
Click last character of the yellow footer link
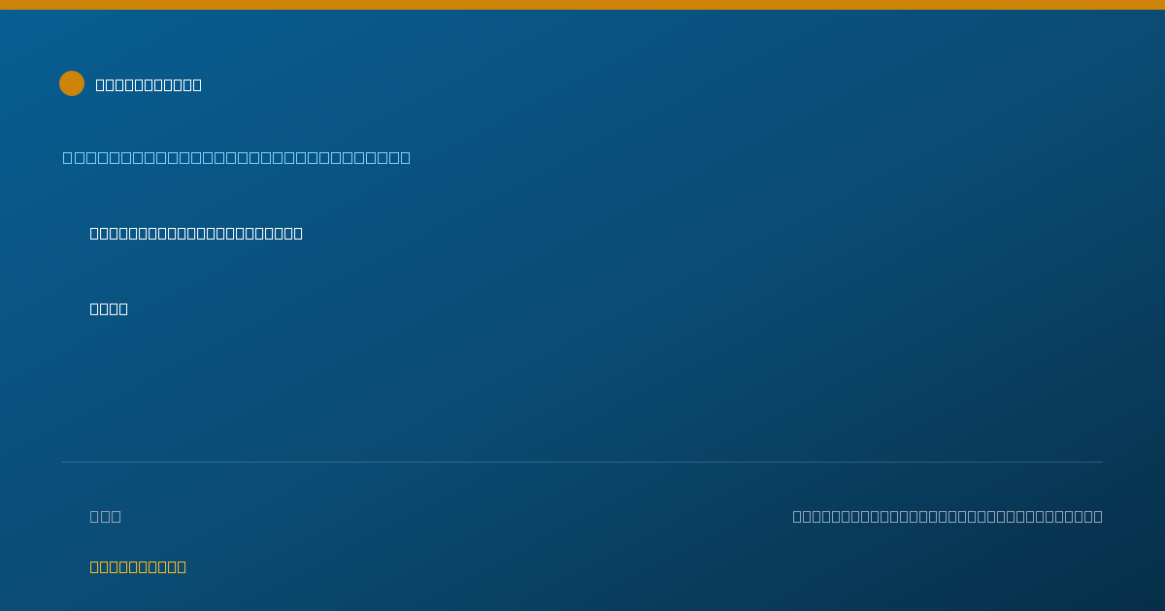(x=182, y=566)
